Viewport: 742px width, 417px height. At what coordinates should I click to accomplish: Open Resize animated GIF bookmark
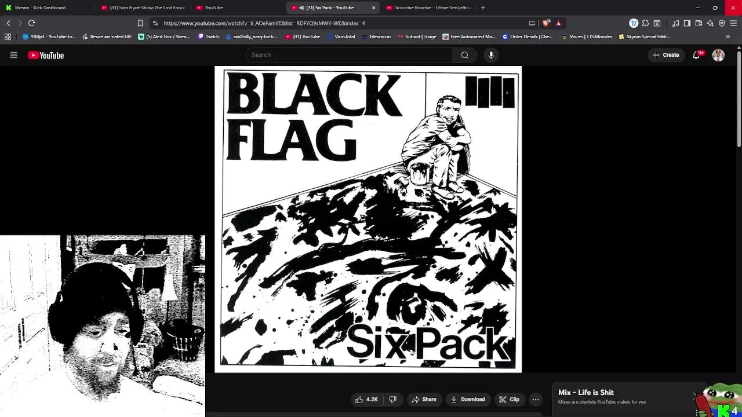(x=107, y=36)
